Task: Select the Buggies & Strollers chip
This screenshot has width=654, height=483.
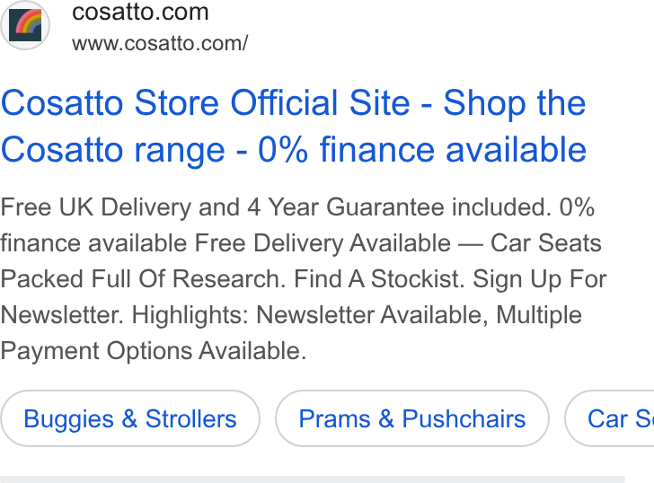Action: (130, 418)
